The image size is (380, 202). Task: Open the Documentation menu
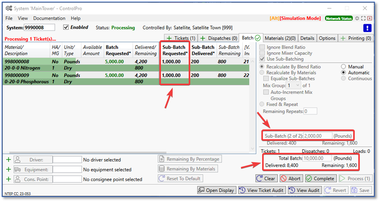pyautogui.click(x=49, y=18)
